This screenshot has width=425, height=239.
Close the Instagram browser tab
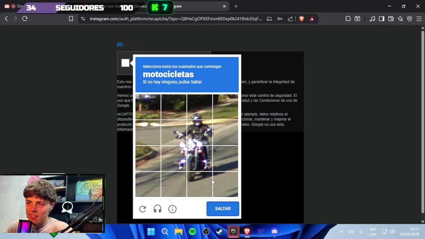pyautogui.click(x=224, y=6)
